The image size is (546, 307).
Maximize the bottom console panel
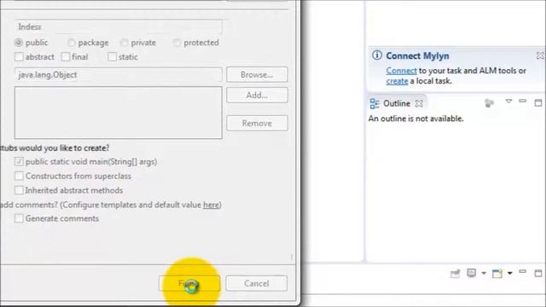tap(538, 273)
